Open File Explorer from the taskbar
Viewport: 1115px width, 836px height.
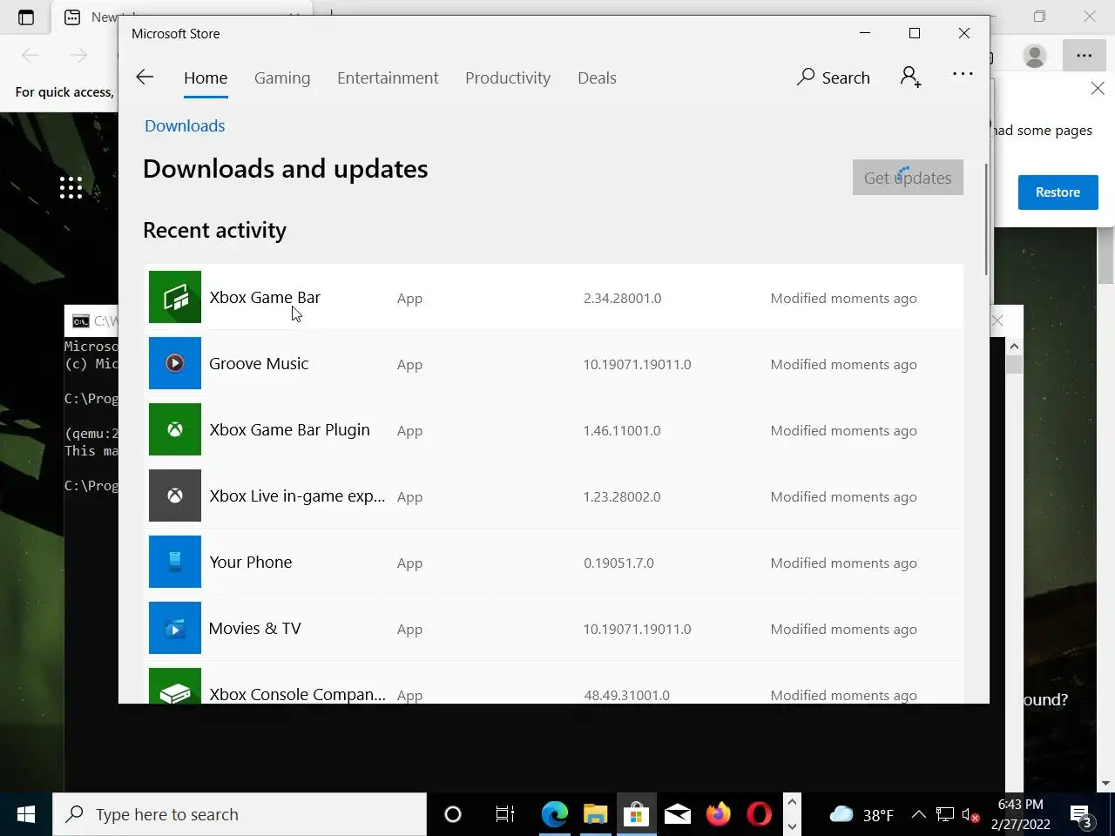coord(595,814)
